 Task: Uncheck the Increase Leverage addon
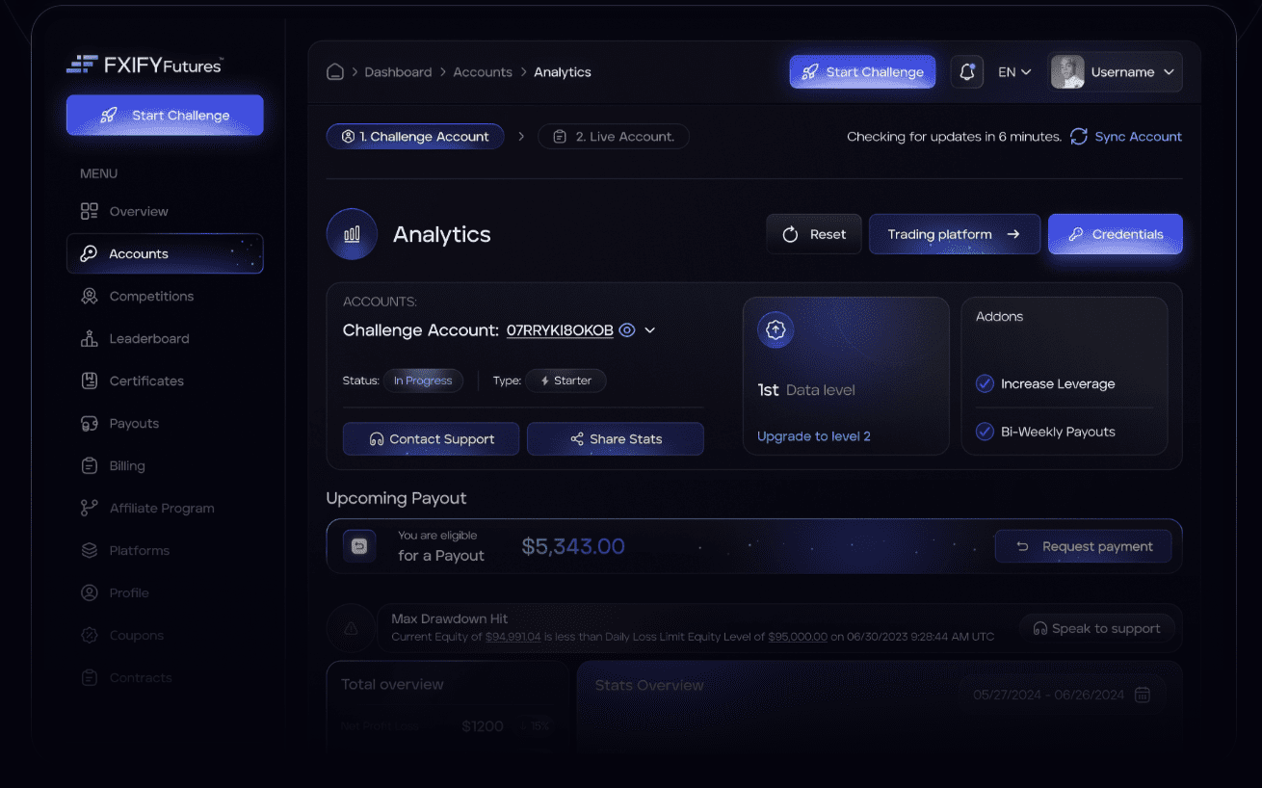click(x=985, y=383)
